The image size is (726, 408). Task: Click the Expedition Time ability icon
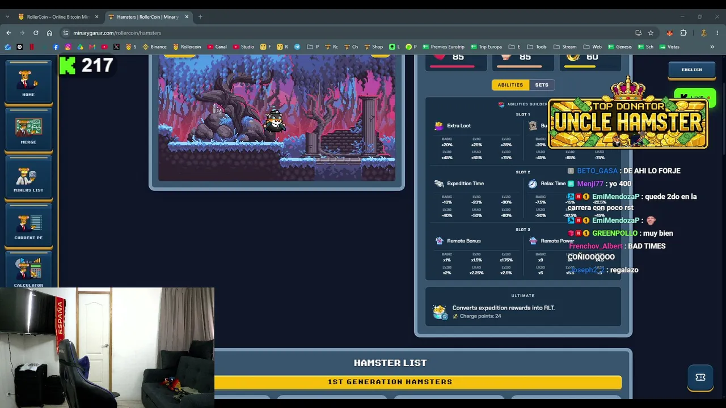[438, 184]
